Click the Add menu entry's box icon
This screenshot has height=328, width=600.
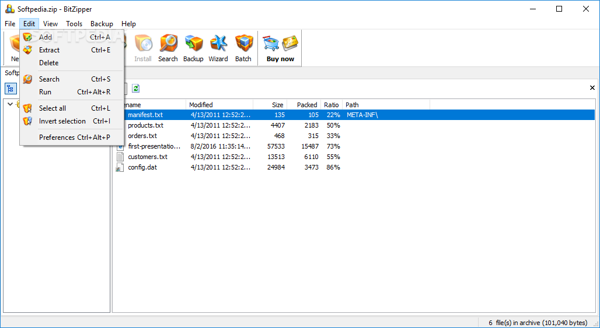tap(27, 37)
